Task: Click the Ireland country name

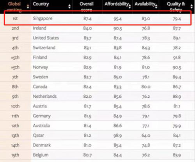Action: click(39, 28)
